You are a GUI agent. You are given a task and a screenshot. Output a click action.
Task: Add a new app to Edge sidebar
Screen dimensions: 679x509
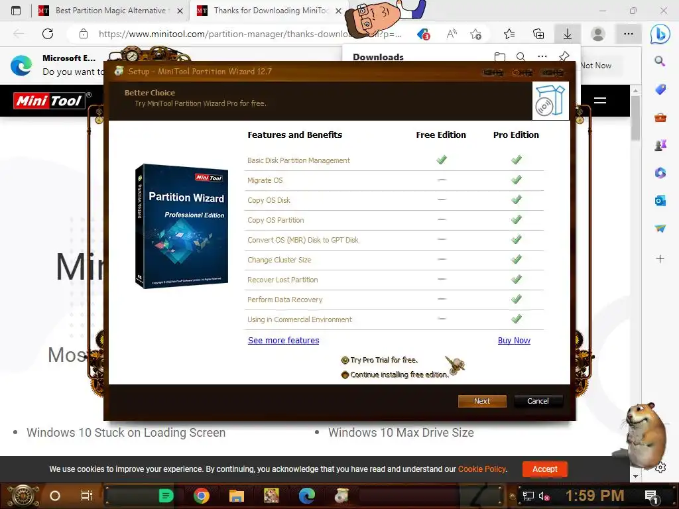[x=660, y=259]
